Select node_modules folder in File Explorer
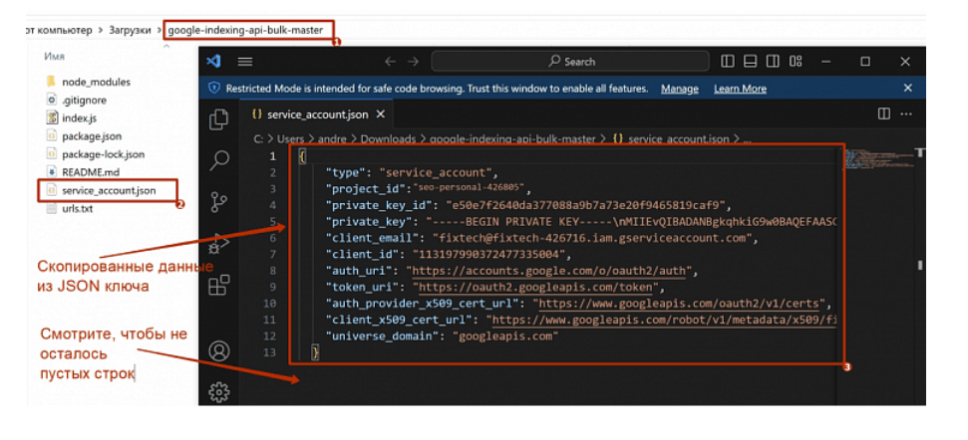The width and height of the screenshot is (968, 440). pos(96,82)
